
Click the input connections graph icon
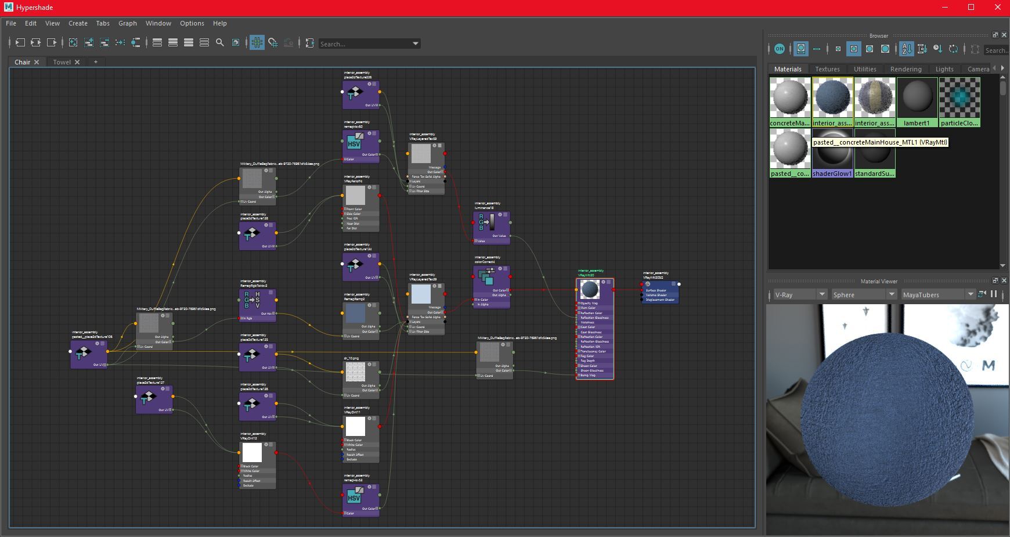coord(20,42)
